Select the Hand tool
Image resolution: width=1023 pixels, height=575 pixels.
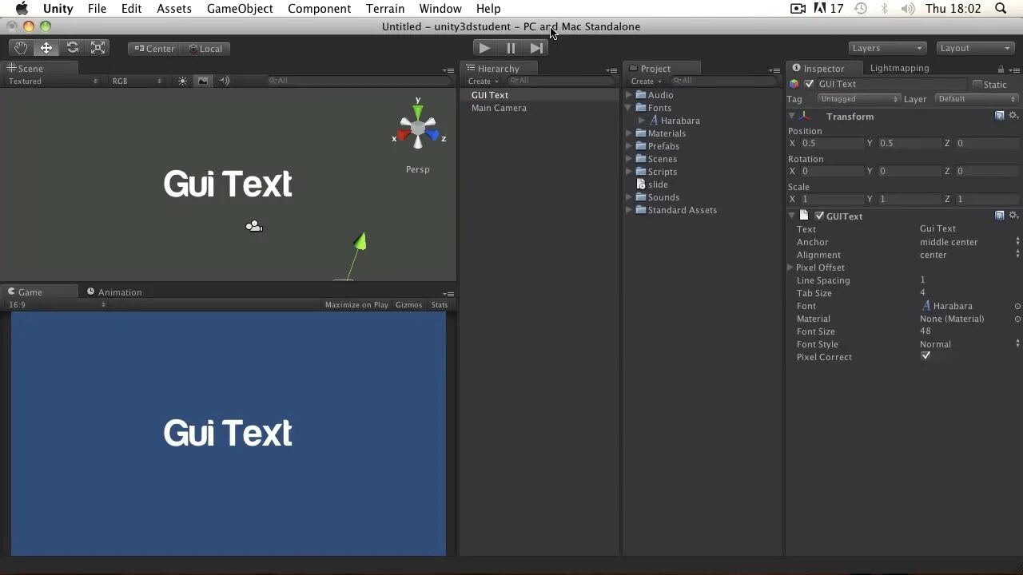[x=21, y=48]
